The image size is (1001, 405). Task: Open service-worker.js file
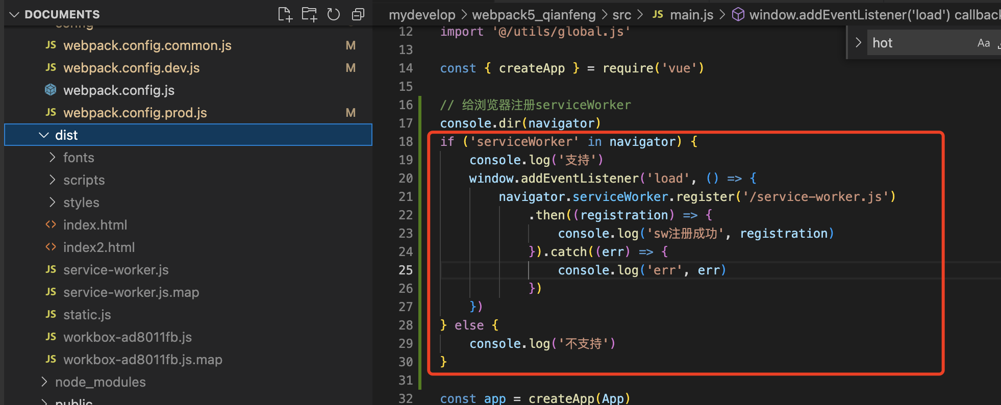tap(116, 270)
